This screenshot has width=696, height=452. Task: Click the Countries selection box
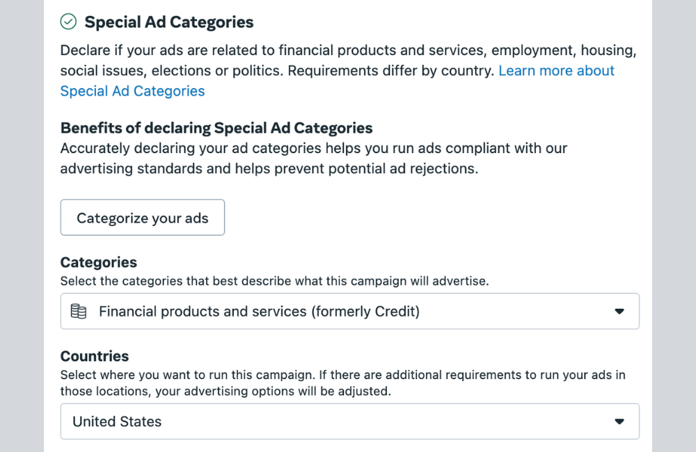[348, 421]
